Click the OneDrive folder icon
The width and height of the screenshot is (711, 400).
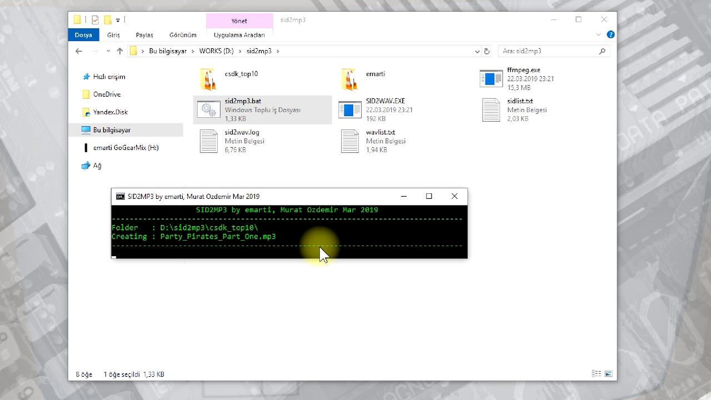(86, 94)
